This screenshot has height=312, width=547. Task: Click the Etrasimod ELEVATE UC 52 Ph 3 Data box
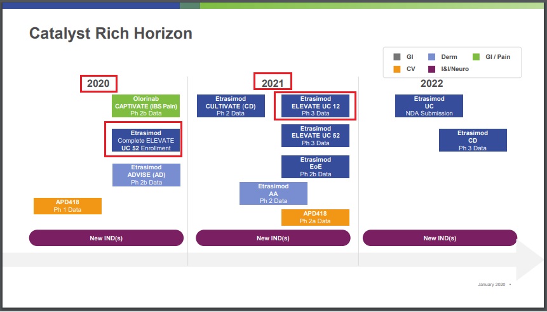click(x=315, y=136)
